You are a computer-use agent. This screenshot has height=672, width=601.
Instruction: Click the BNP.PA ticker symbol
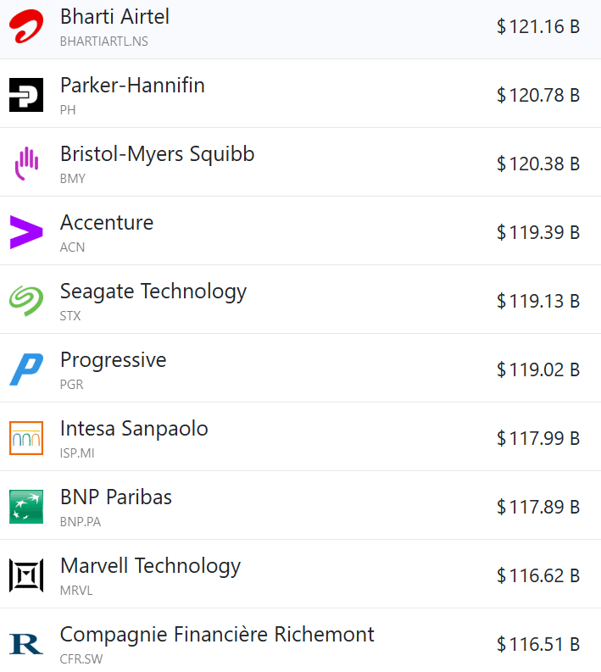pyautogui.click(x=81, y=522)
